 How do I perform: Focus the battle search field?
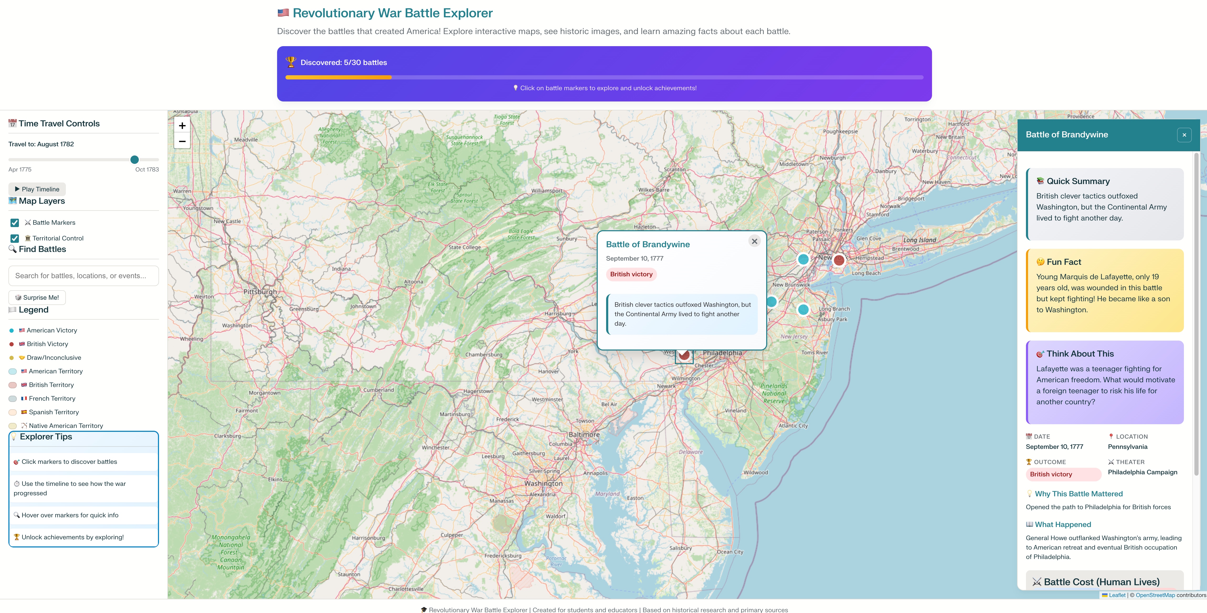click(83, 276)
